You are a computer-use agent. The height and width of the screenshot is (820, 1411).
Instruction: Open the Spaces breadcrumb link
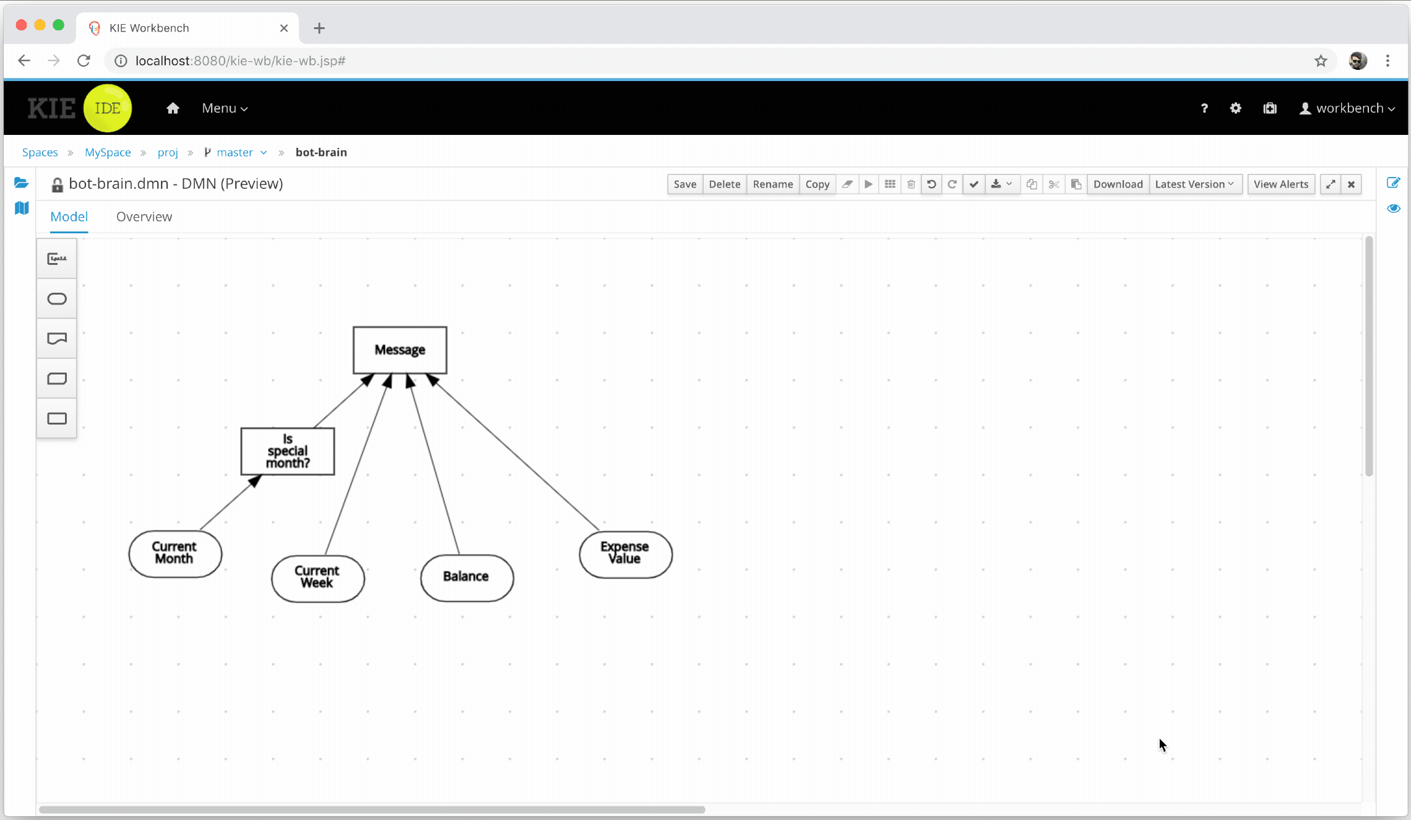[40, 152]
